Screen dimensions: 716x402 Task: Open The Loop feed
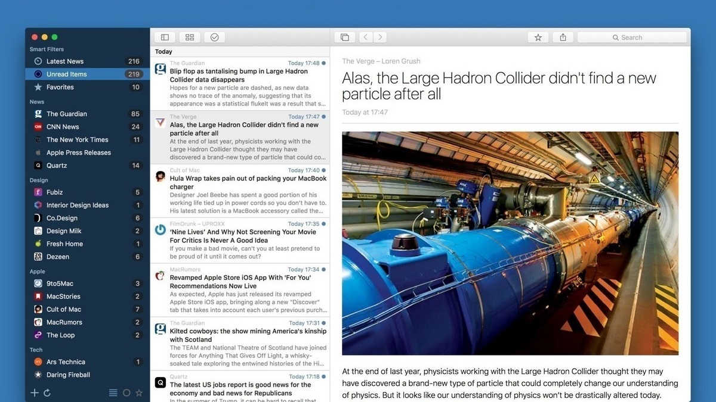click(87, 335)
